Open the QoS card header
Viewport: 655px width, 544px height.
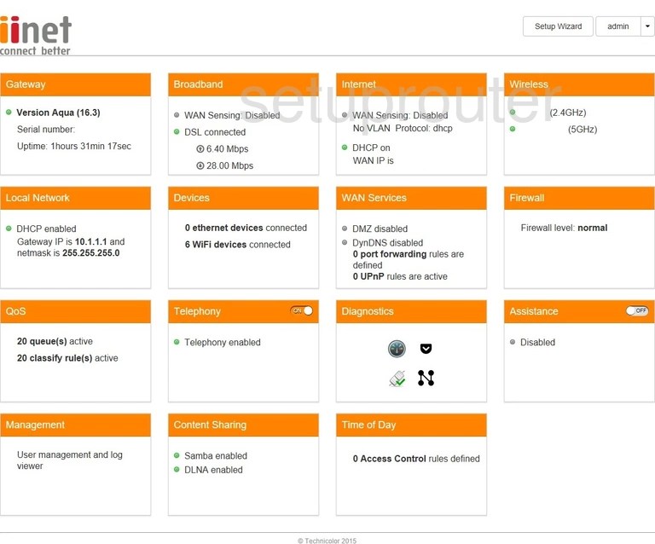click(x=76, y=312)
